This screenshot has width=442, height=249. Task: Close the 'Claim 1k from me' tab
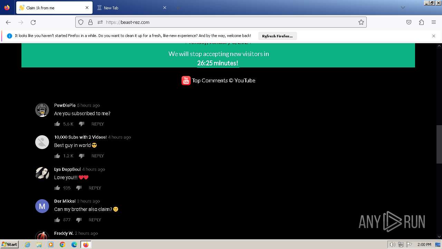87,8
